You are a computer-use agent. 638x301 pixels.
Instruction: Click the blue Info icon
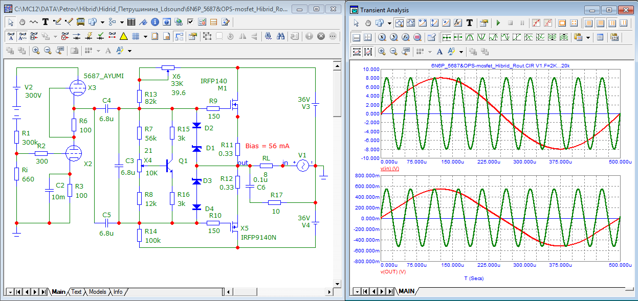pyautogui.click(x=155, y=22)
